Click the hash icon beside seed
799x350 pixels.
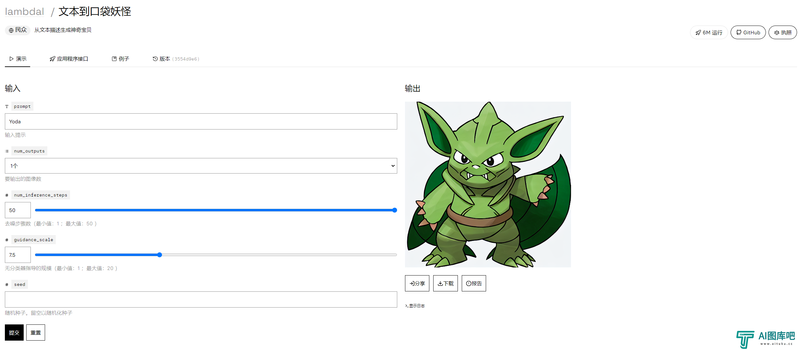point(7,285)
